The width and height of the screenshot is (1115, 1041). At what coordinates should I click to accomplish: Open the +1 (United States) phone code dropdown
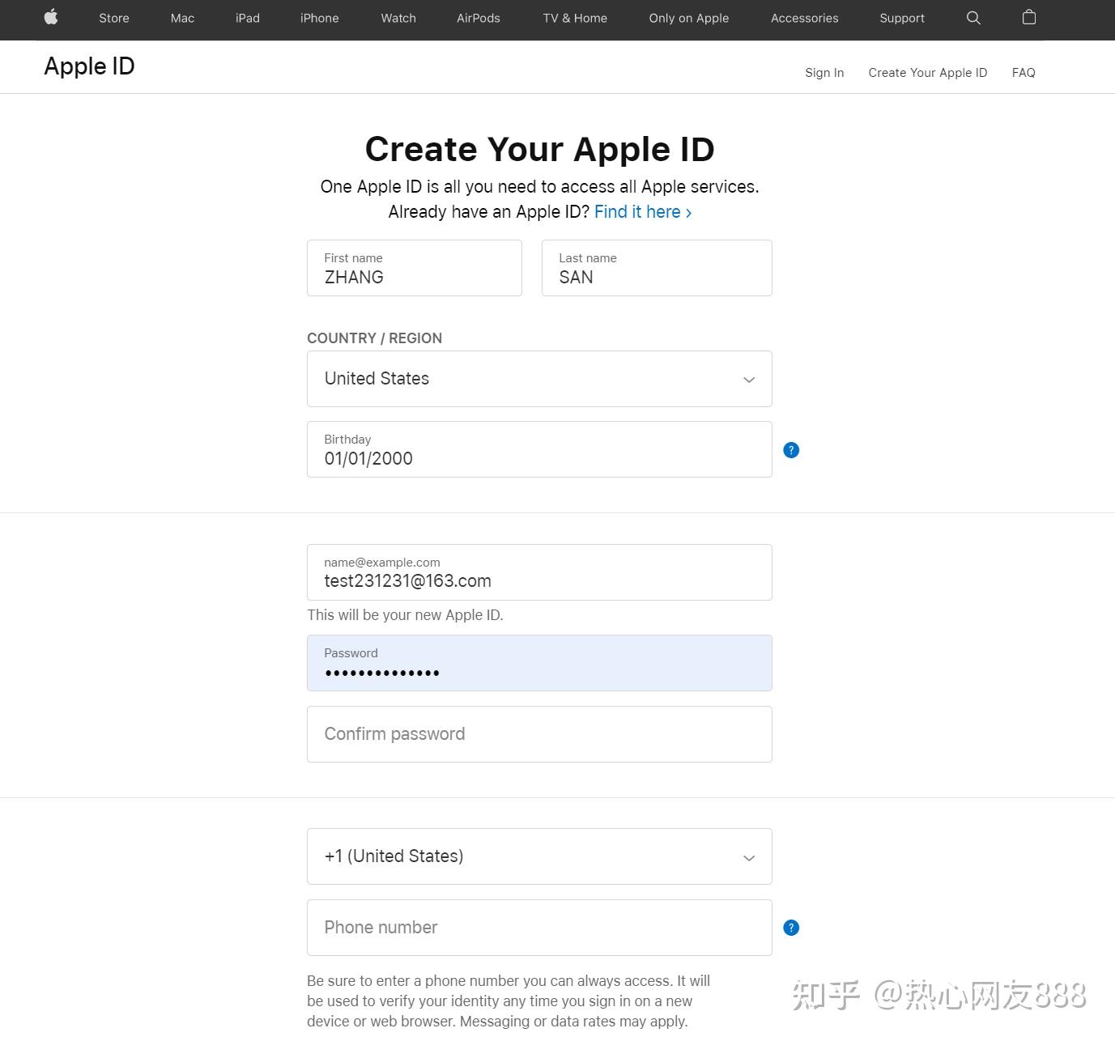coord(539,856)
